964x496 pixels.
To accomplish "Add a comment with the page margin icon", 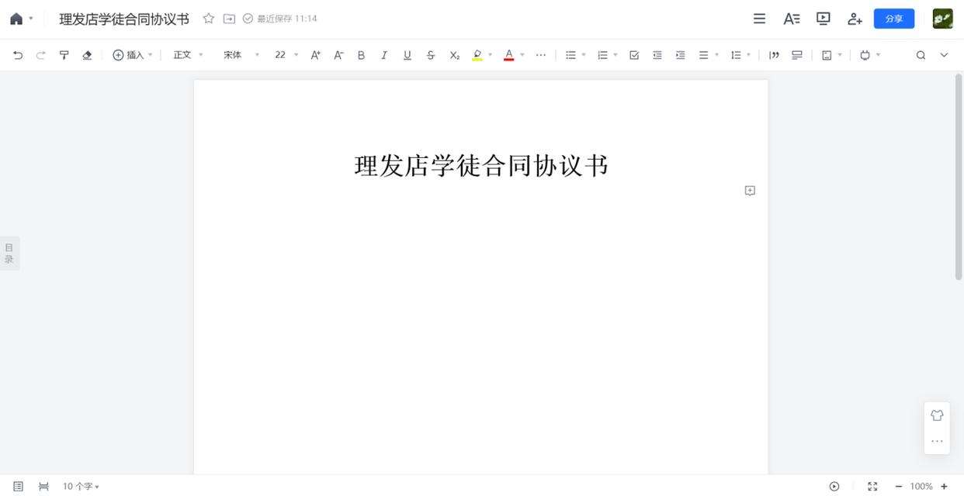I will point(750,191).
